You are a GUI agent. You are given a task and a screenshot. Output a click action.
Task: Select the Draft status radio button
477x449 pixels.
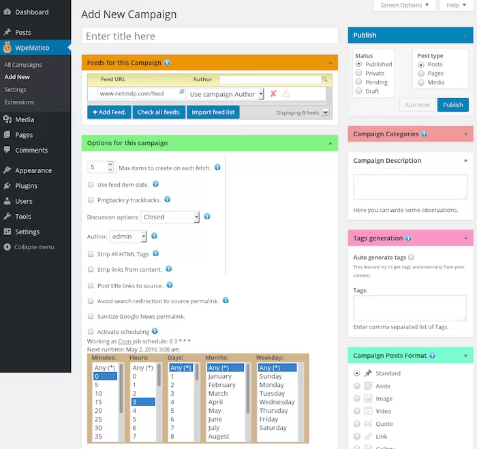[x=359, y=91]
